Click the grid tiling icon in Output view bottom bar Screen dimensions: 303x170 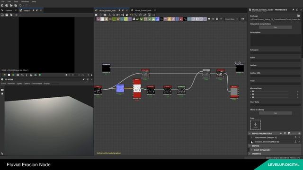coord(18,75)
